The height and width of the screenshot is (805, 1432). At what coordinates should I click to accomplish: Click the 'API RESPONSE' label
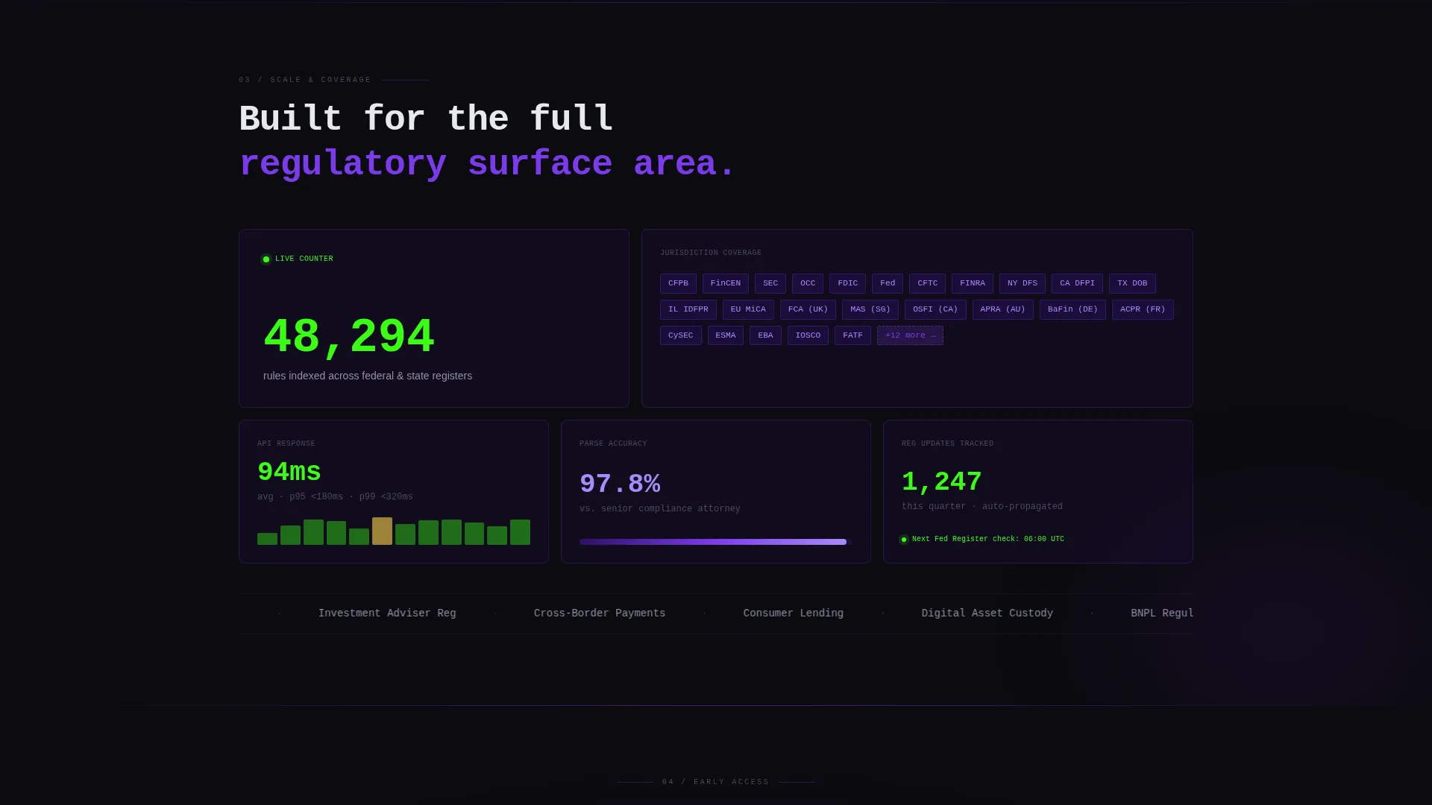[x=286, y=443]
